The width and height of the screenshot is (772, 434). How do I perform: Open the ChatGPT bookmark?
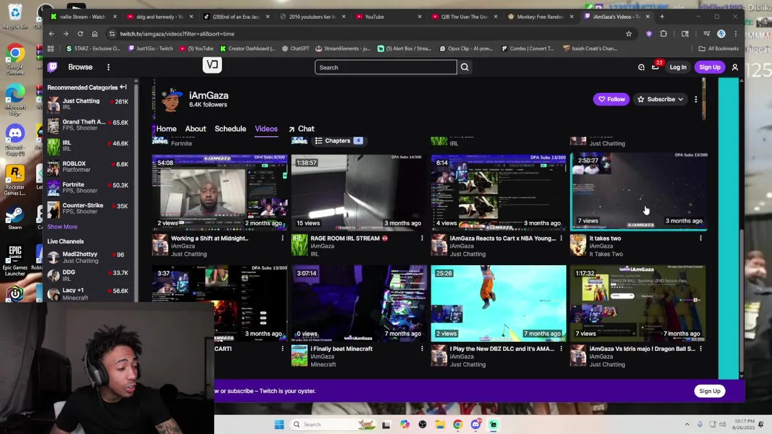[x=295, y=48]
